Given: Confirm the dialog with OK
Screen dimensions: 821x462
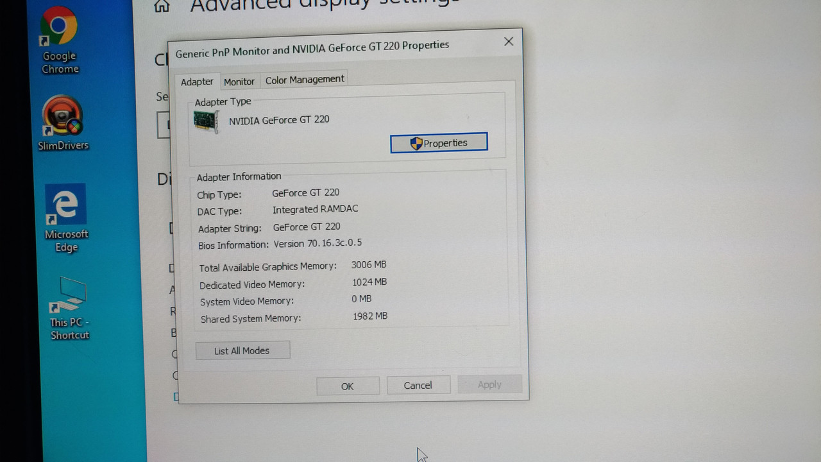Looking at the screenshot, I should [x=348, y=386].
